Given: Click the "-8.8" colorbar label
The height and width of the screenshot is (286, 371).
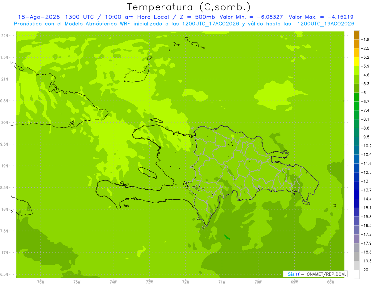Looking at the screenshot, I should click(365, 128).
